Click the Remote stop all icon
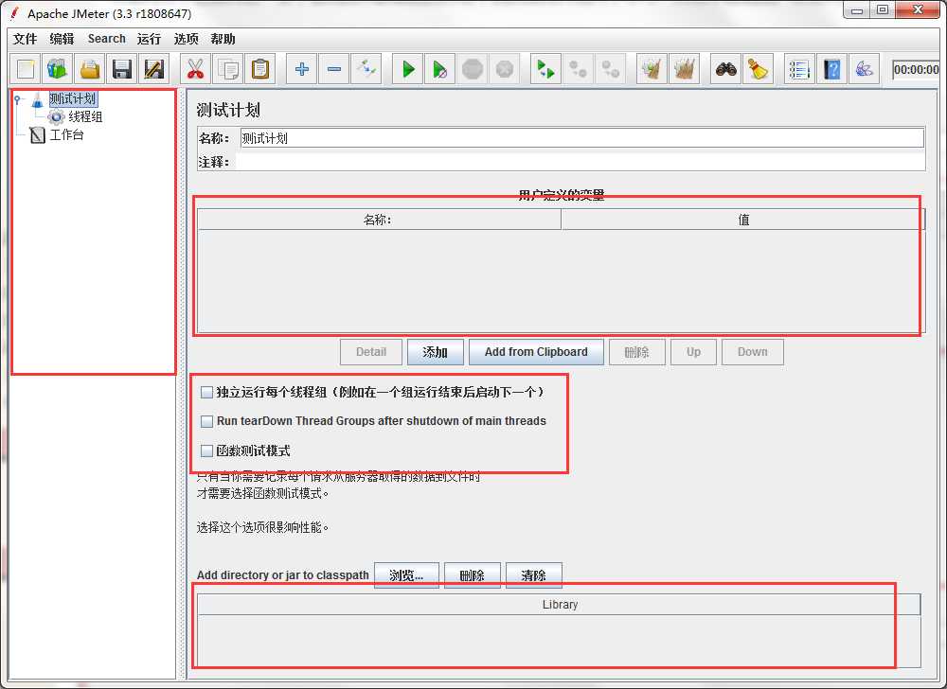The width and height of the screenshot is (947, 689). pos(578,69)
